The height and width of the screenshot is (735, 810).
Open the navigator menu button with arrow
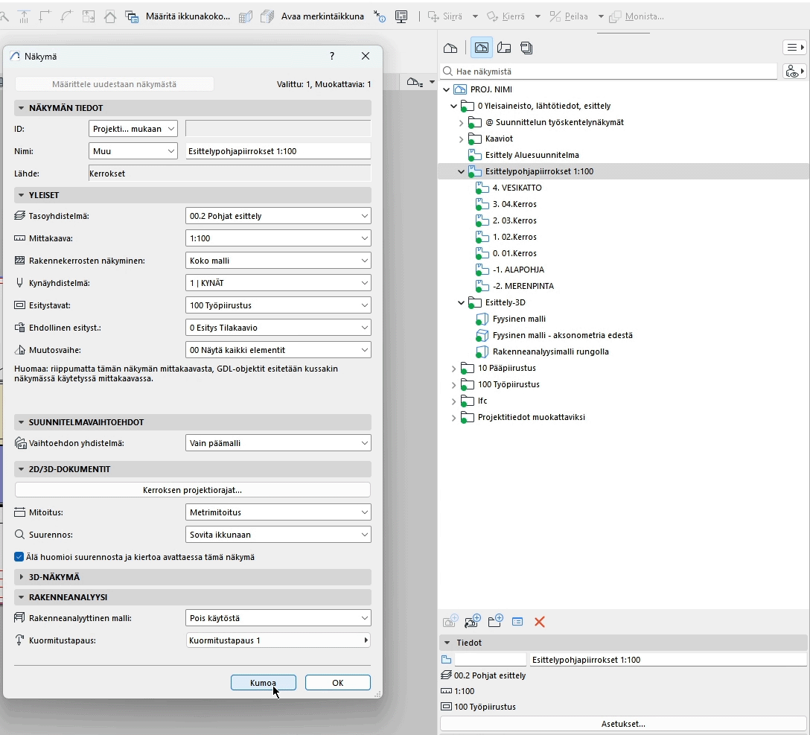coord(794,48)
